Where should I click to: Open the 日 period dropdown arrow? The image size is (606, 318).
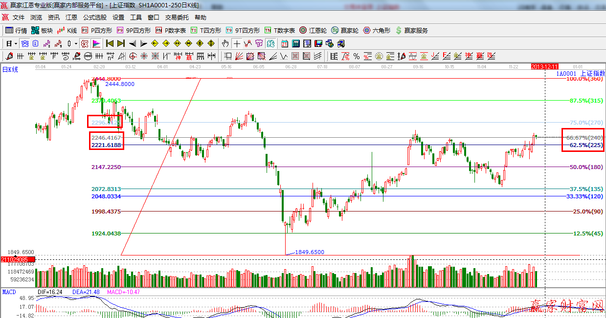pos(16,43)
